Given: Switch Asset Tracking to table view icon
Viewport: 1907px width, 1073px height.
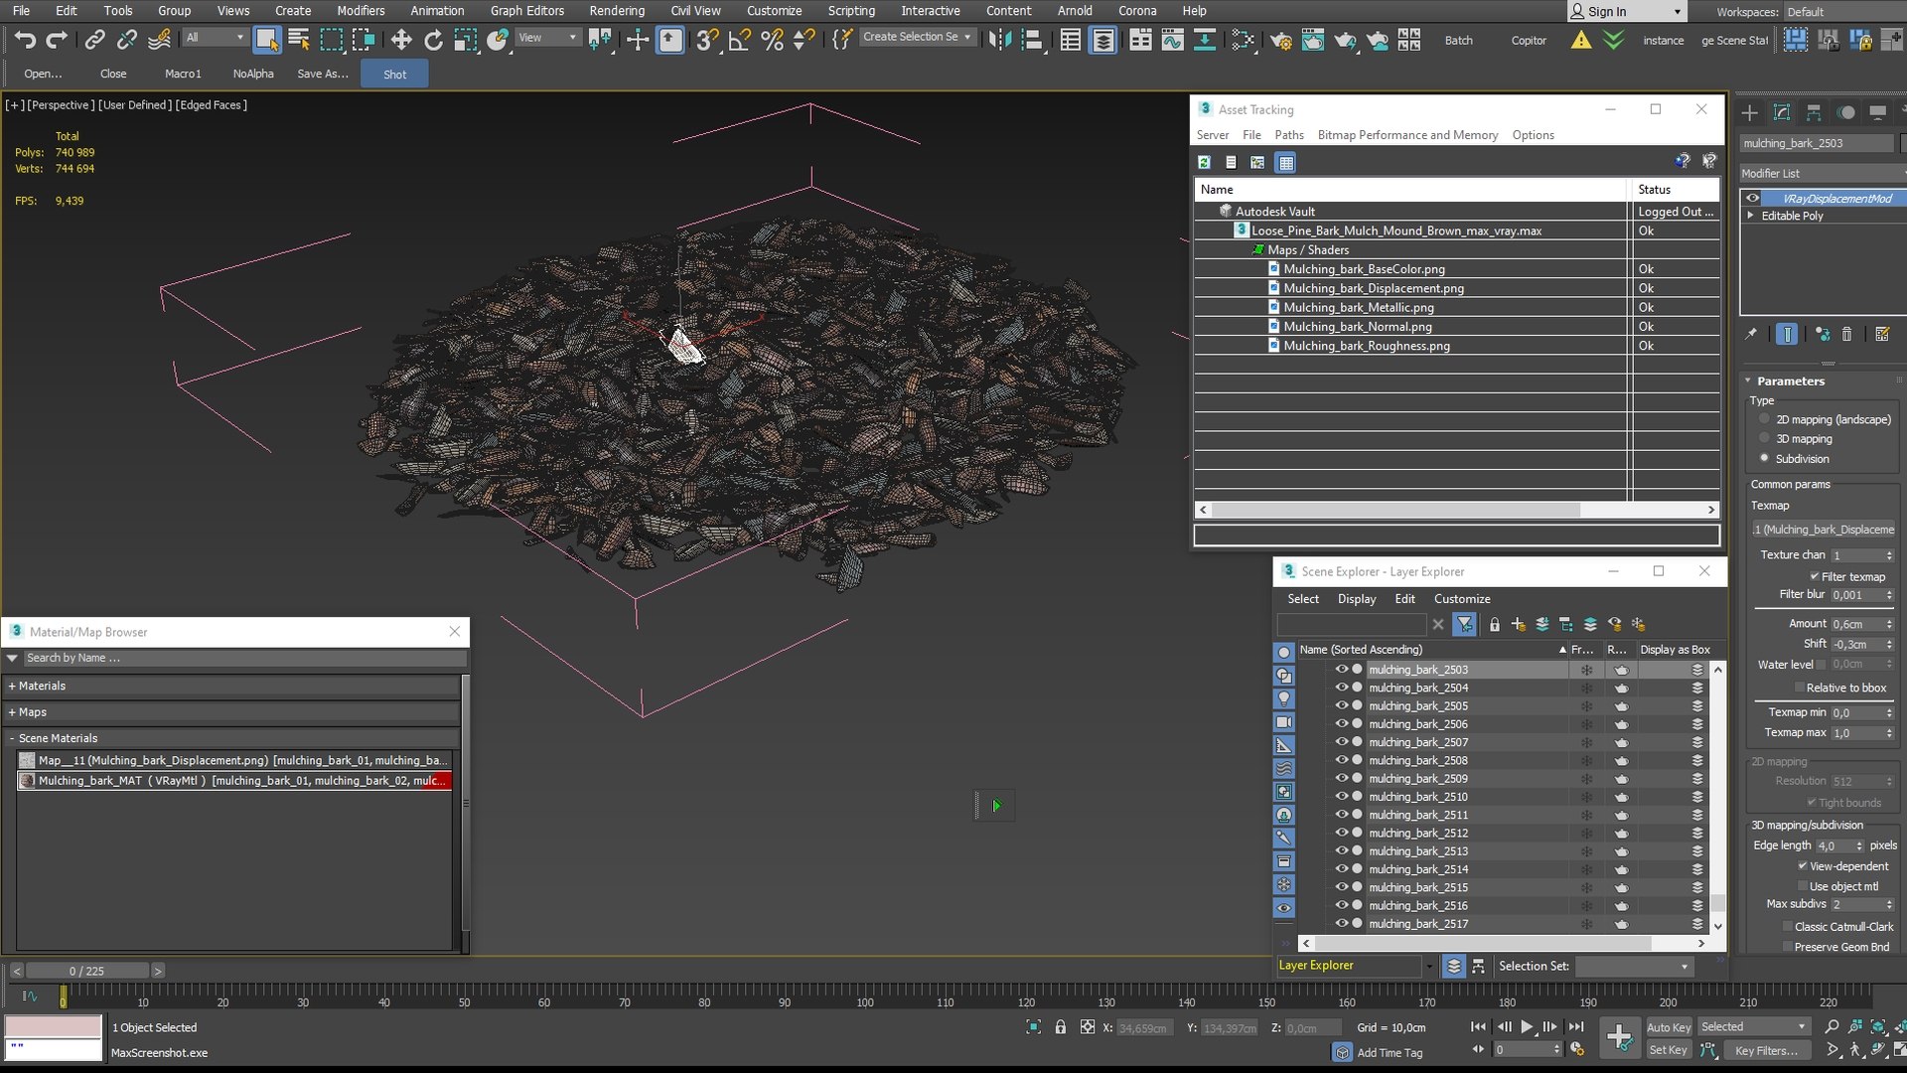Looking at the screenshot, I should pyautogui.click(x=1286, y=162).
